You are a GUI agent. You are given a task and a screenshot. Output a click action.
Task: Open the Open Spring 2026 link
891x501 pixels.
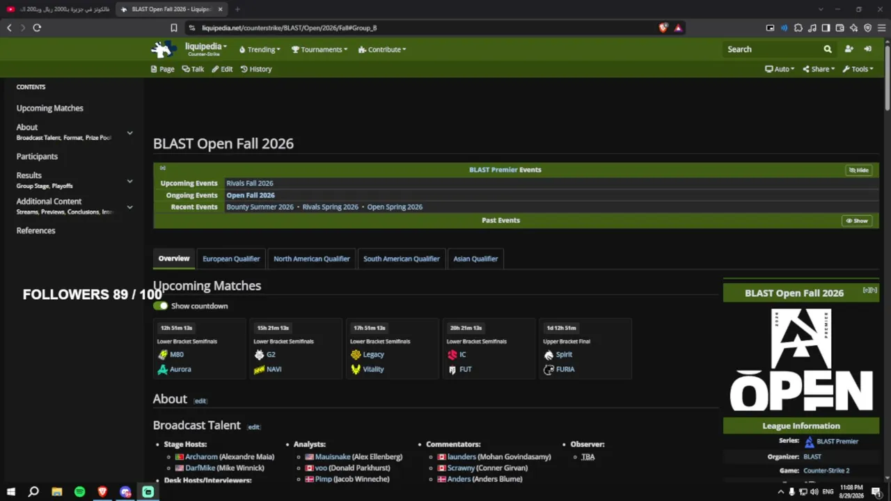[x=395, y=207]
